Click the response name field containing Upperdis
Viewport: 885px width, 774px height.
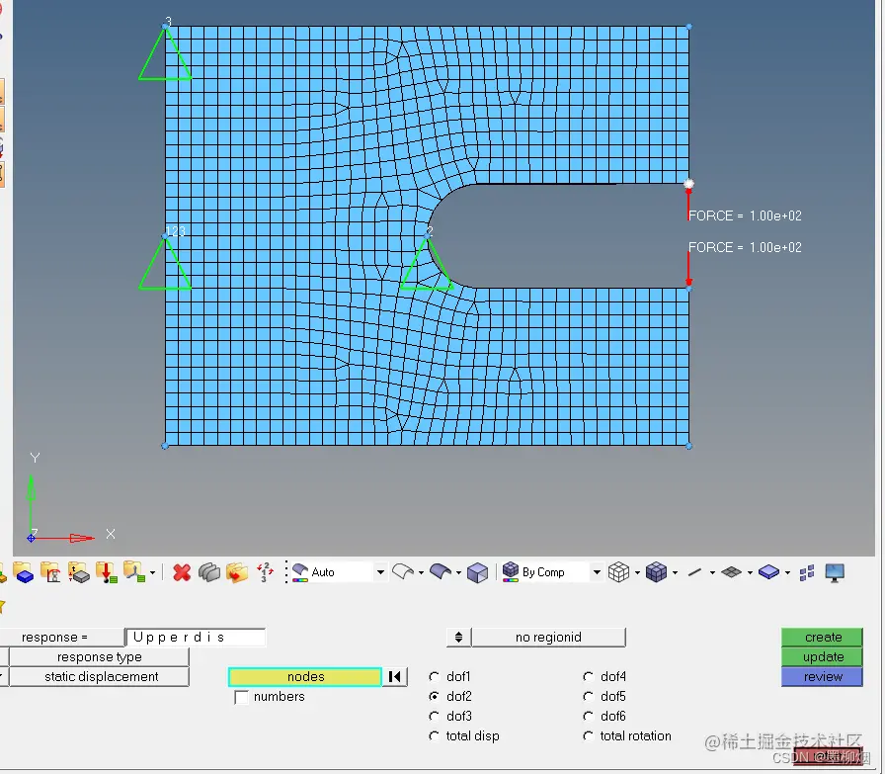(196, 638)
